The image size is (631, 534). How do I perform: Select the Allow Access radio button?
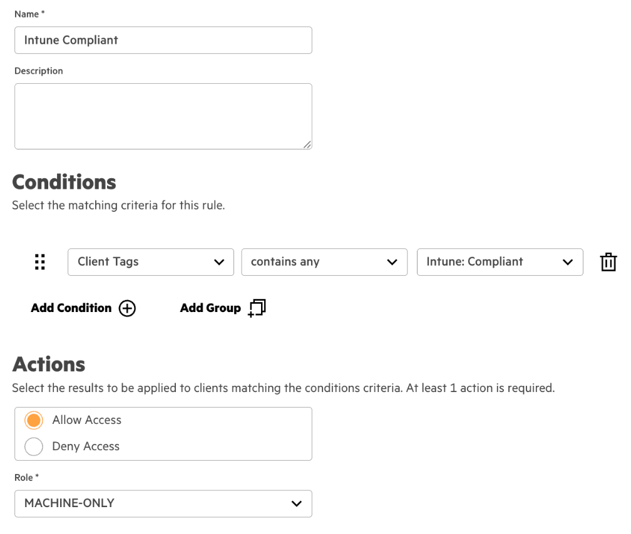(34, 420)
